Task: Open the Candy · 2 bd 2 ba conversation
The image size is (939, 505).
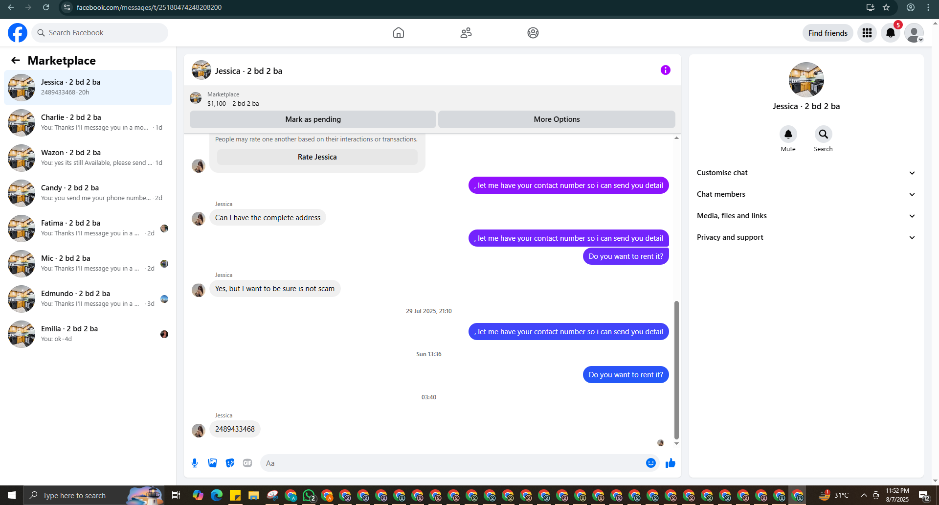Action: click(x=88, y=193)
